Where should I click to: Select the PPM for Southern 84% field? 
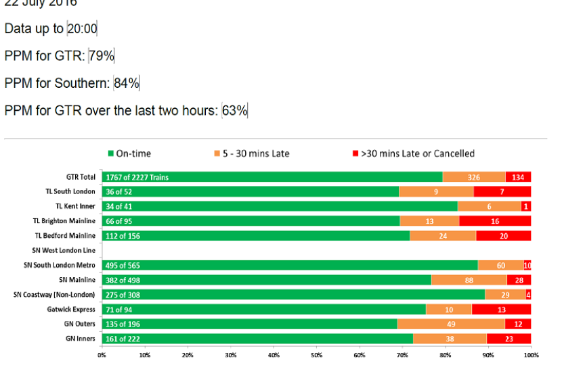coord(127,83)
